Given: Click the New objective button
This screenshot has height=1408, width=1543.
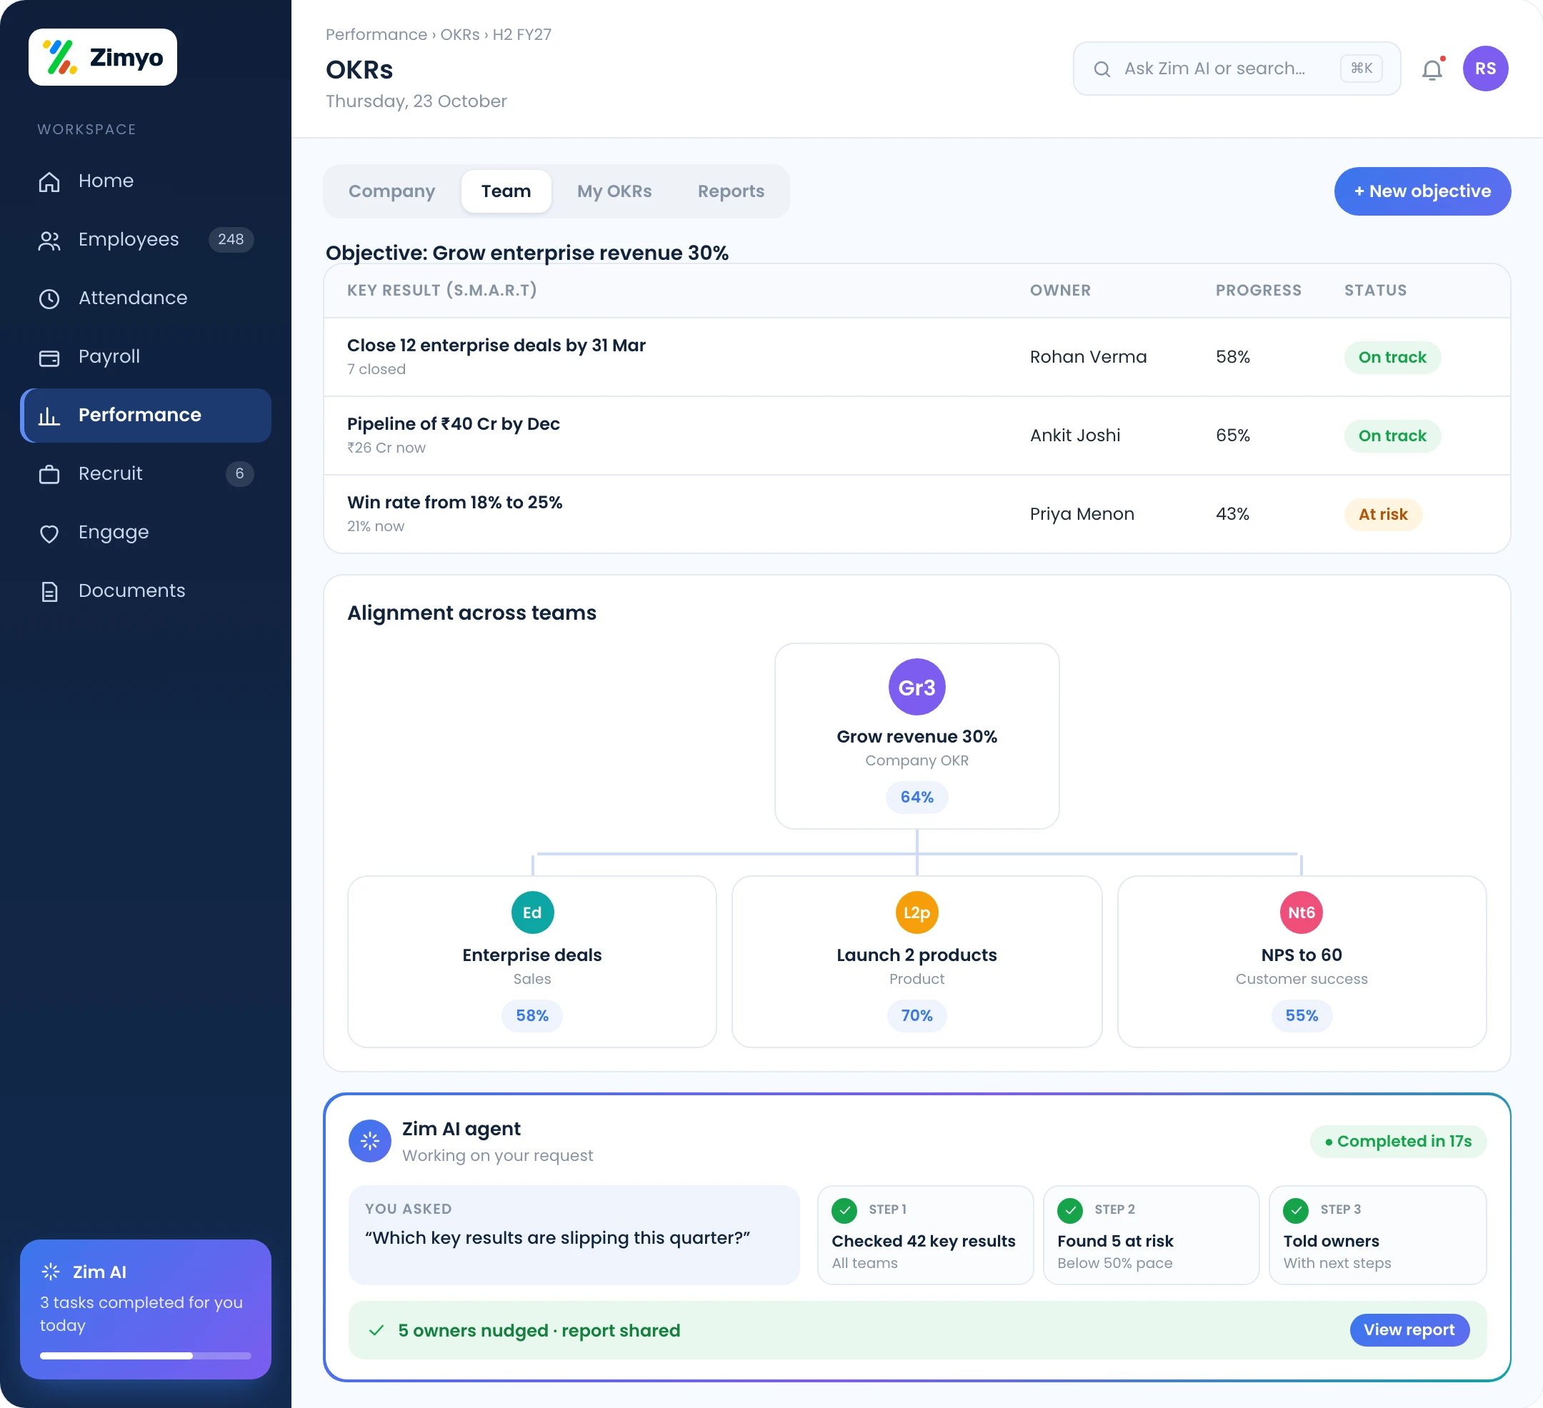Looking at the screenshot, I should click(1422, 191).
